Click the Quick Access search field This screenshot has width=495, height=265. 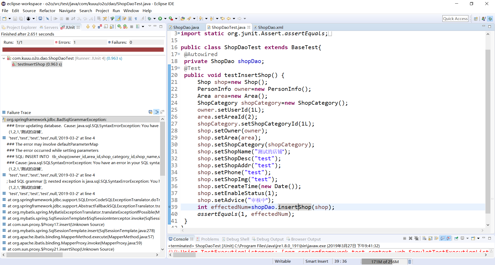coord(455,19)
